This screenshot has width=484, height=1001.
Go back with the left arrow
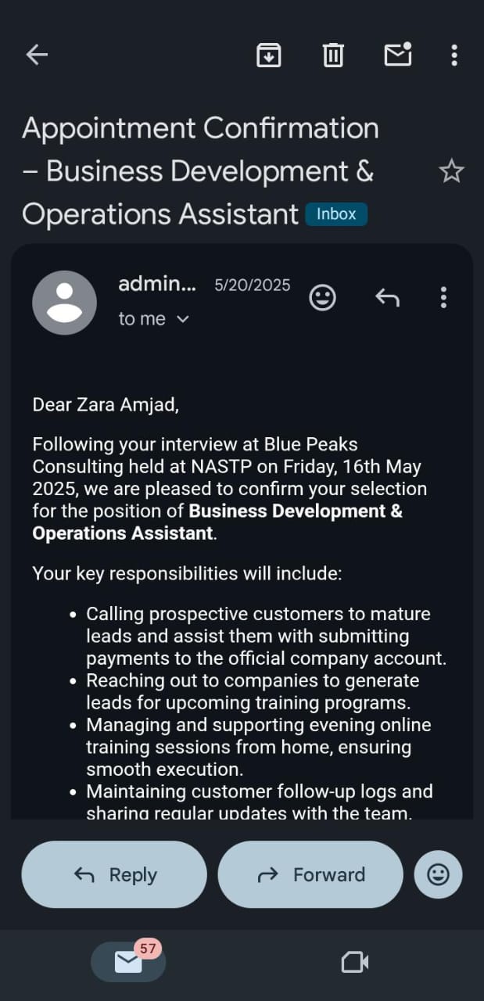tap(37, 55)
